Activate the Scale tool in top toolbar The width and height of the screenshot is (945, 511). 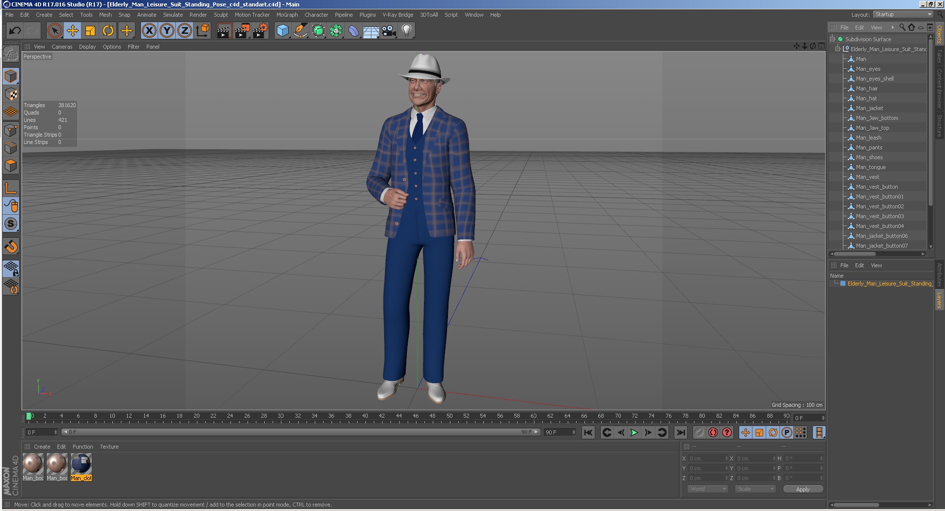click(90, 31)
